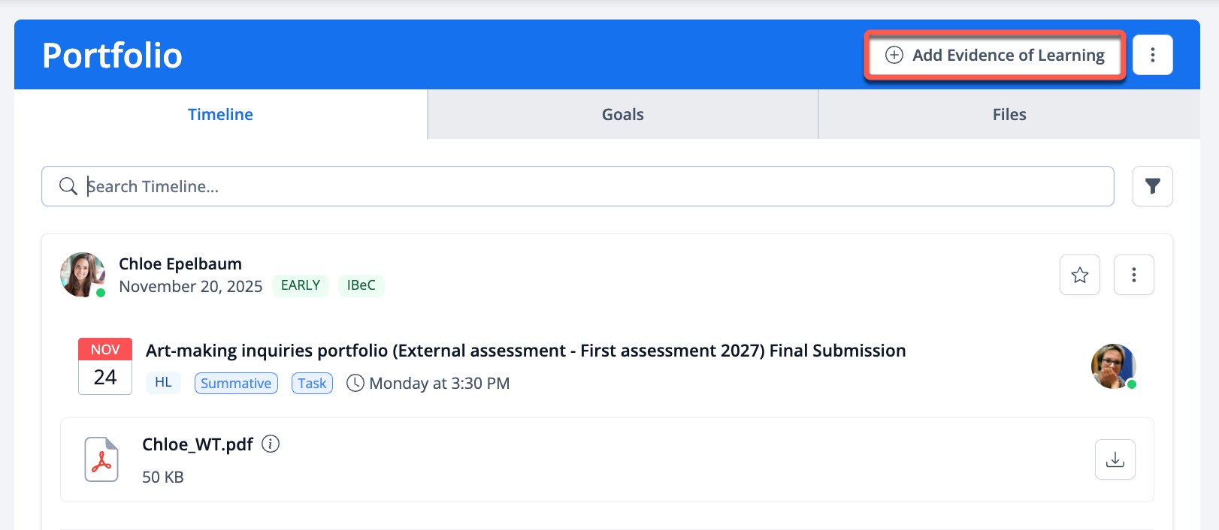
Task: Switch to the Timeline tab
Action: pos(220,115)
